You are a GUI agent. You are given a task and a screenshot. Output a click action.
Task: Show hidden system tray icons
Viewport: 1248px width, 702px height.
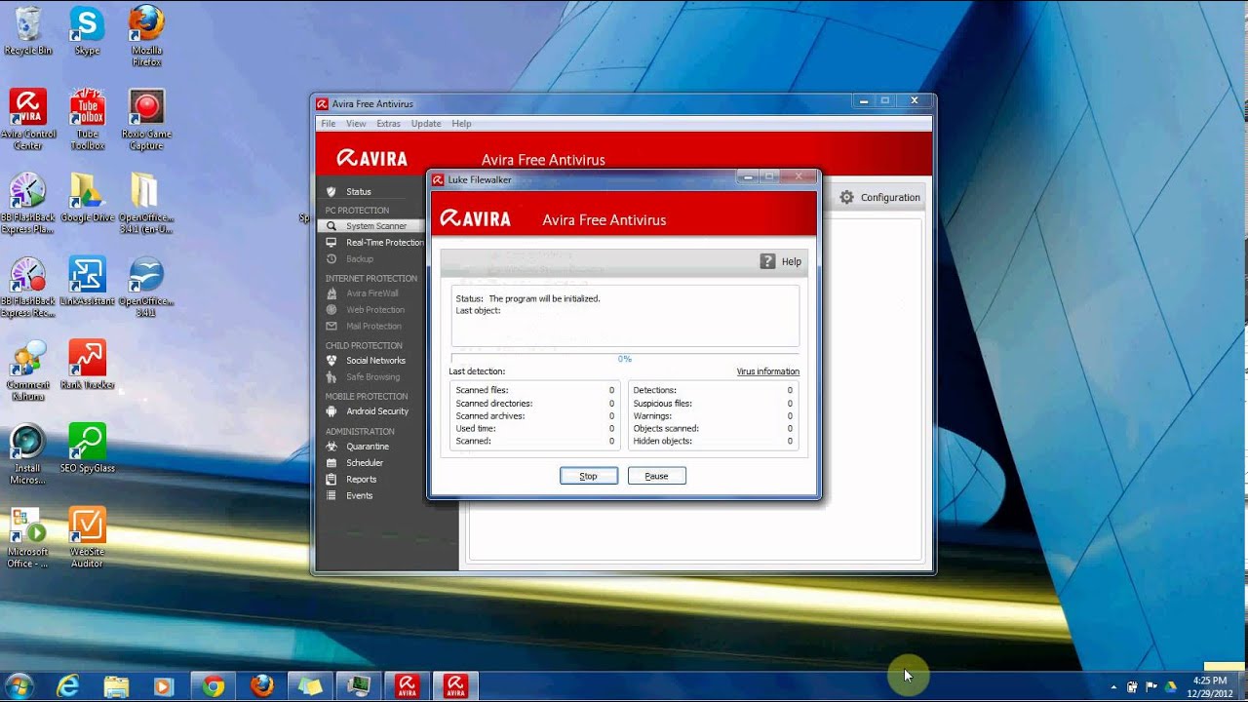coord(1113,687)
